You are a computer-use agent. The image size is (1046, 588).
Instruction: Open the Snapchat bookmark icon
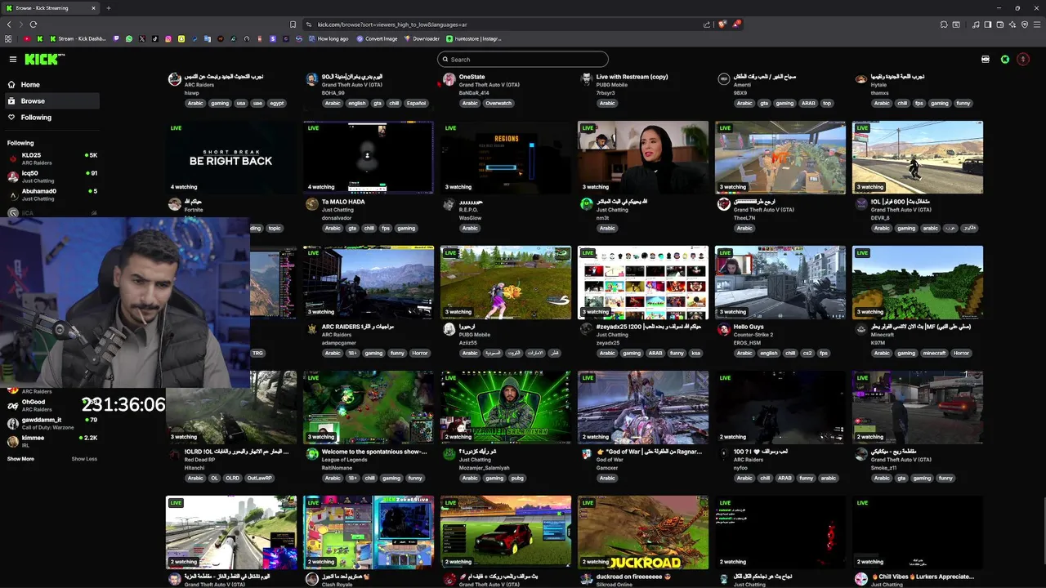point(181,38)
